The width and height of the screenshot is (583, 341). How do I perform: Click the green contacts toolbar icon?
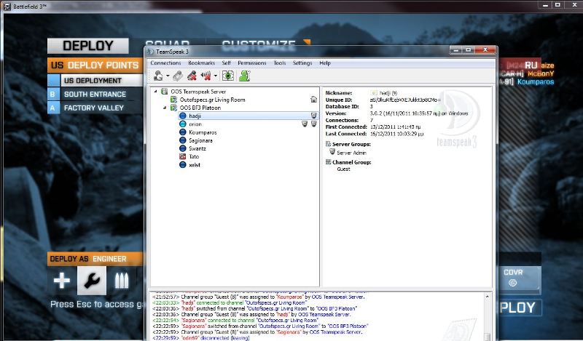(244, 76)
